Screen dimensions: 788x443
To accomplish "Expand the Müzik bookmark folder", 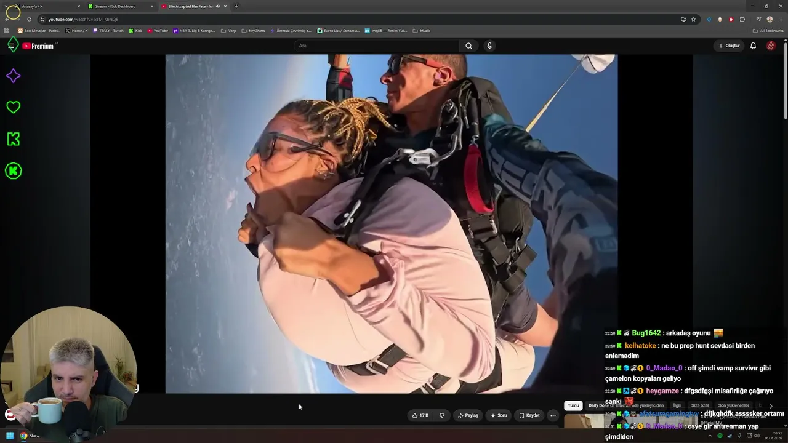I will 422,31.
